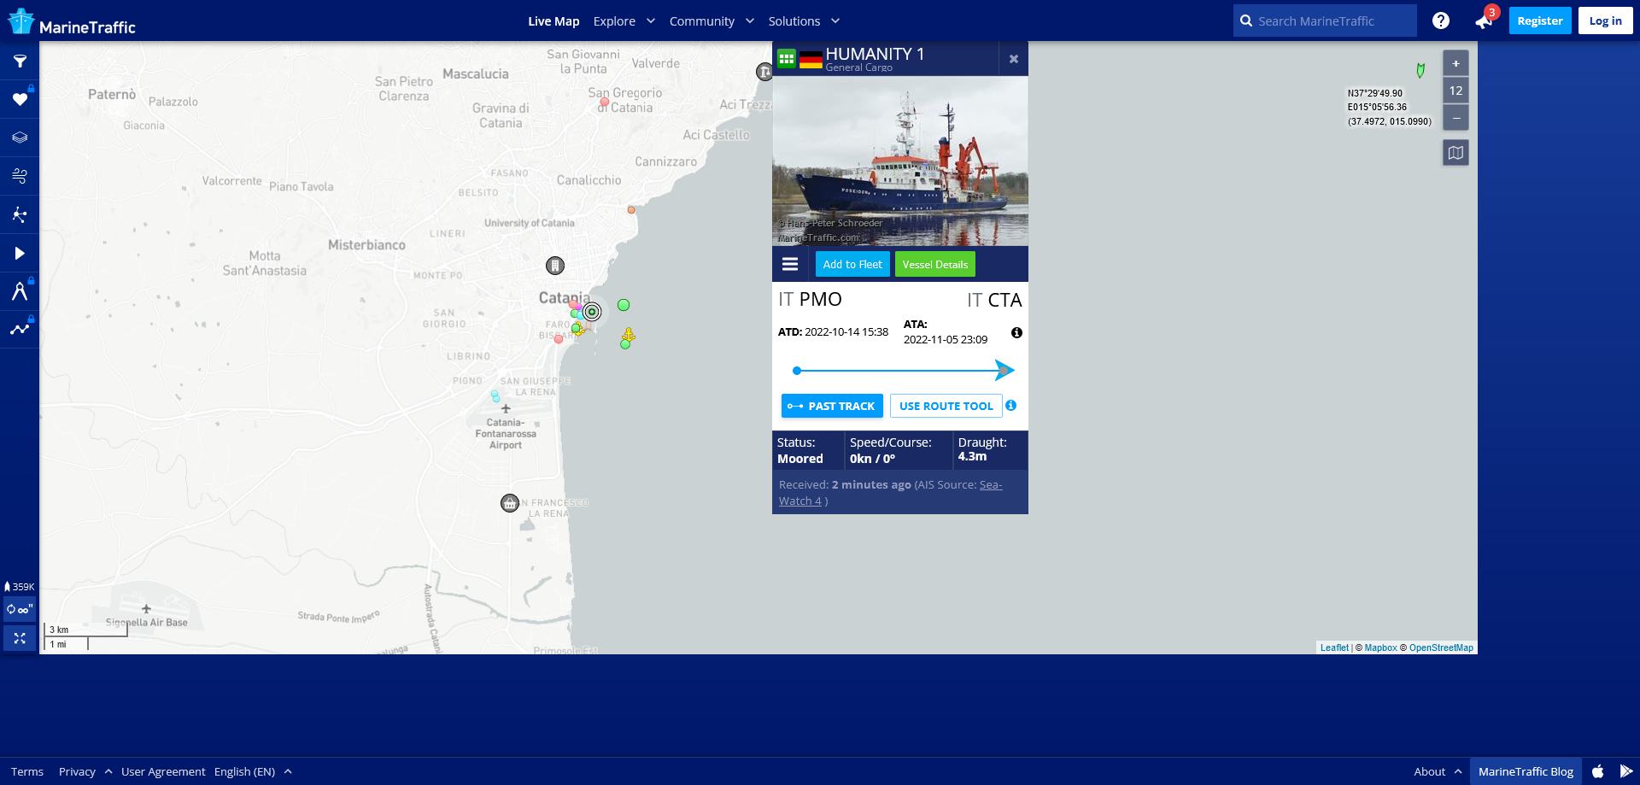1640x785 pixels.
Task: Open the popup hamburger menu
Action: [790, 264]
